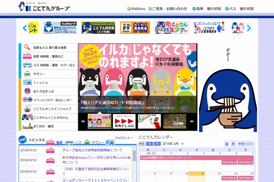This screenshot has width=274, height=182.
Task: Open the Twitter penguin banner
Action: [60, 27]
